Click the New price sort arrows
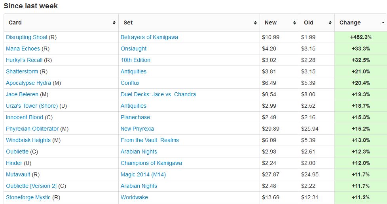 [294, 23]
